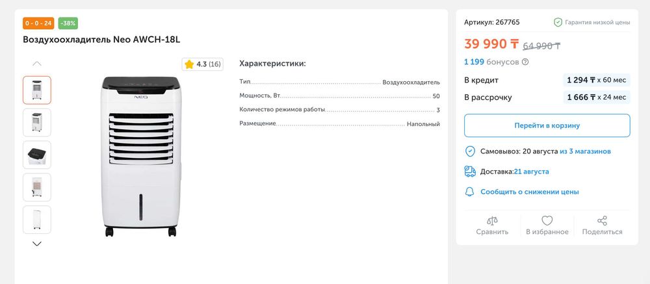The width and height of the screenshot is (650, 284).
Task: Click the price drop notification bell
Action: coord(470,192)
